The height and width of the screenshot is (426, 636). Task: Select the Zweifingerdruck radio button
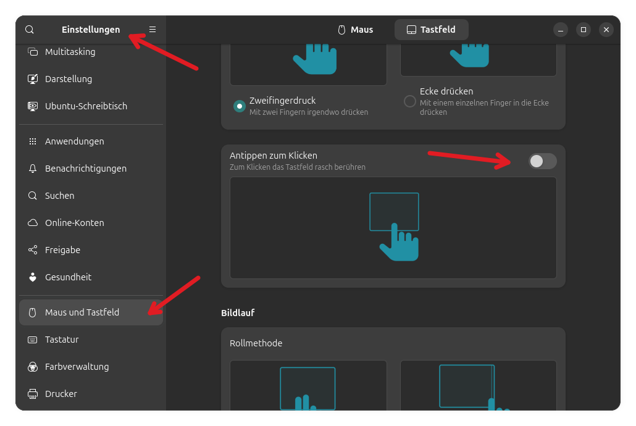coord(240,106)
